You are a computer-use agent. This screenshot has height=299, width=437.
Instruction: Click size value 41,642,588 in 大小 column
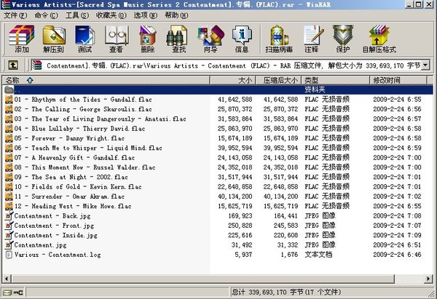(235, 100)
